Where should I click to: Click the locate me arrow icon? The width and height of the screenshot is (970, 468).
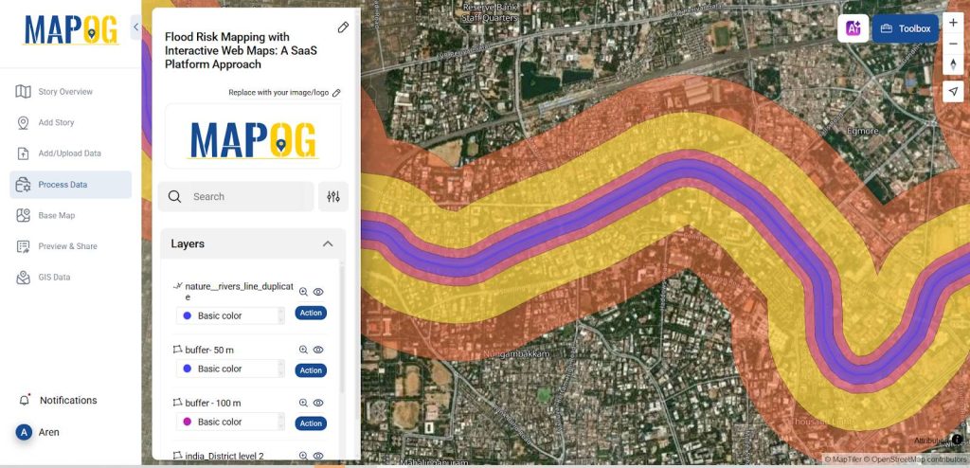[x=953, y=91]
